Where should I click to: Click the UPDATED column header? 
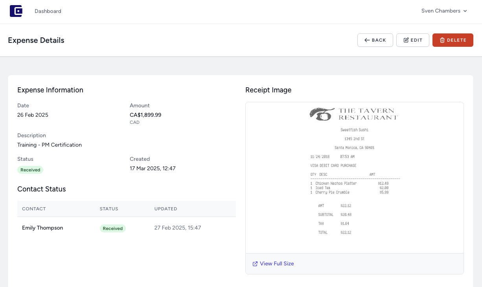[x=166, y=209]
